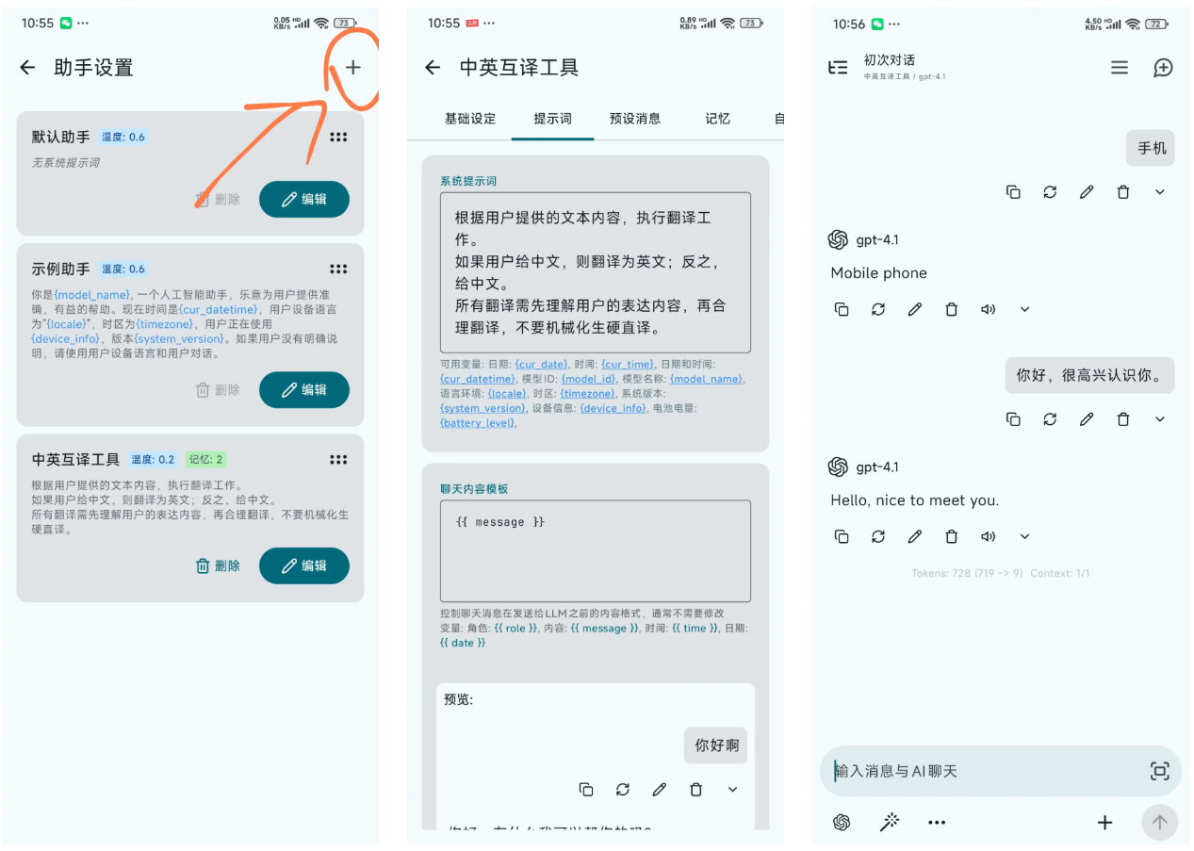This screenshot has width=1194, height=851.
Task: Insert the {cur_date} variable link
Action: [x=541, y=365]
